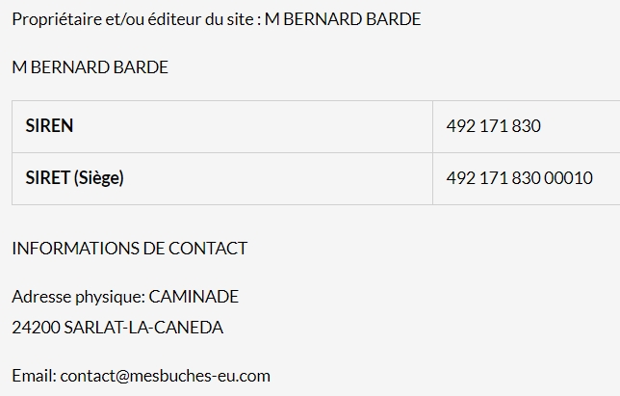
Task: Click the Adresse physique: CAMINADE line
Action: [125, 297]
